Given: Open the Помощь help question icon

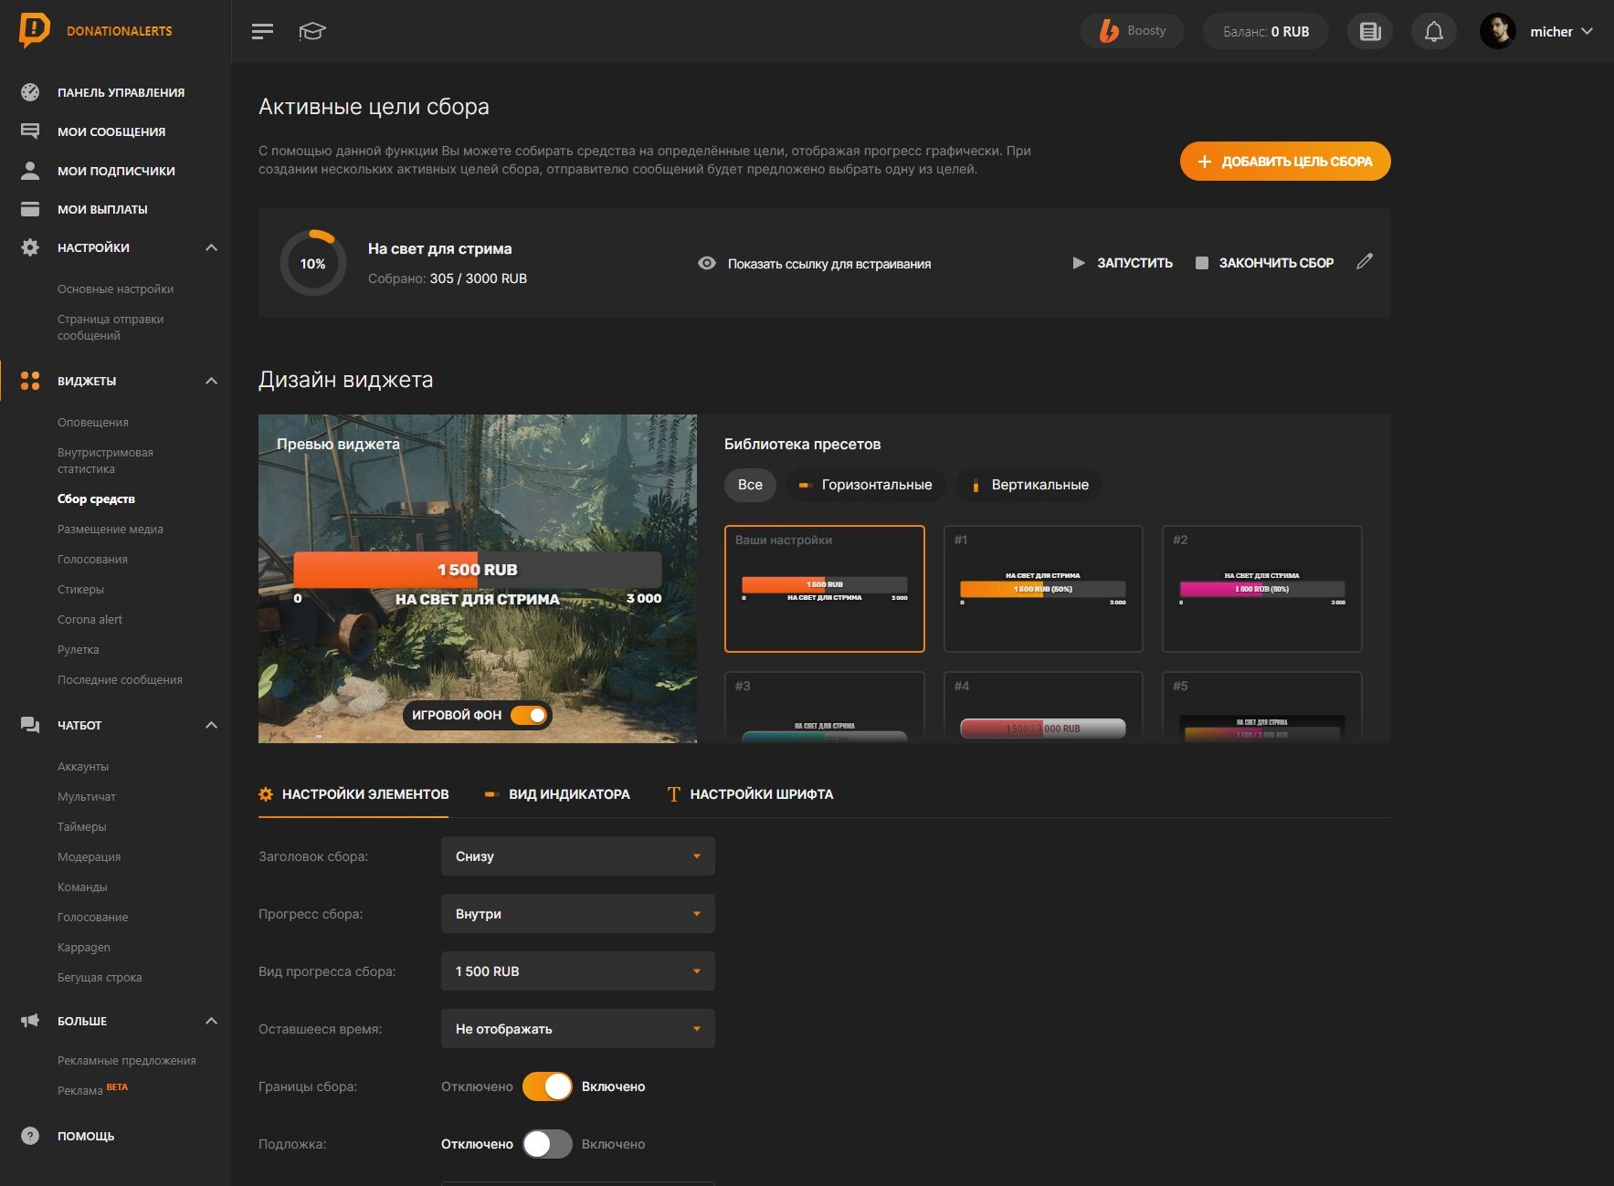Looking at the screenshot, I should click(30, 1136).
